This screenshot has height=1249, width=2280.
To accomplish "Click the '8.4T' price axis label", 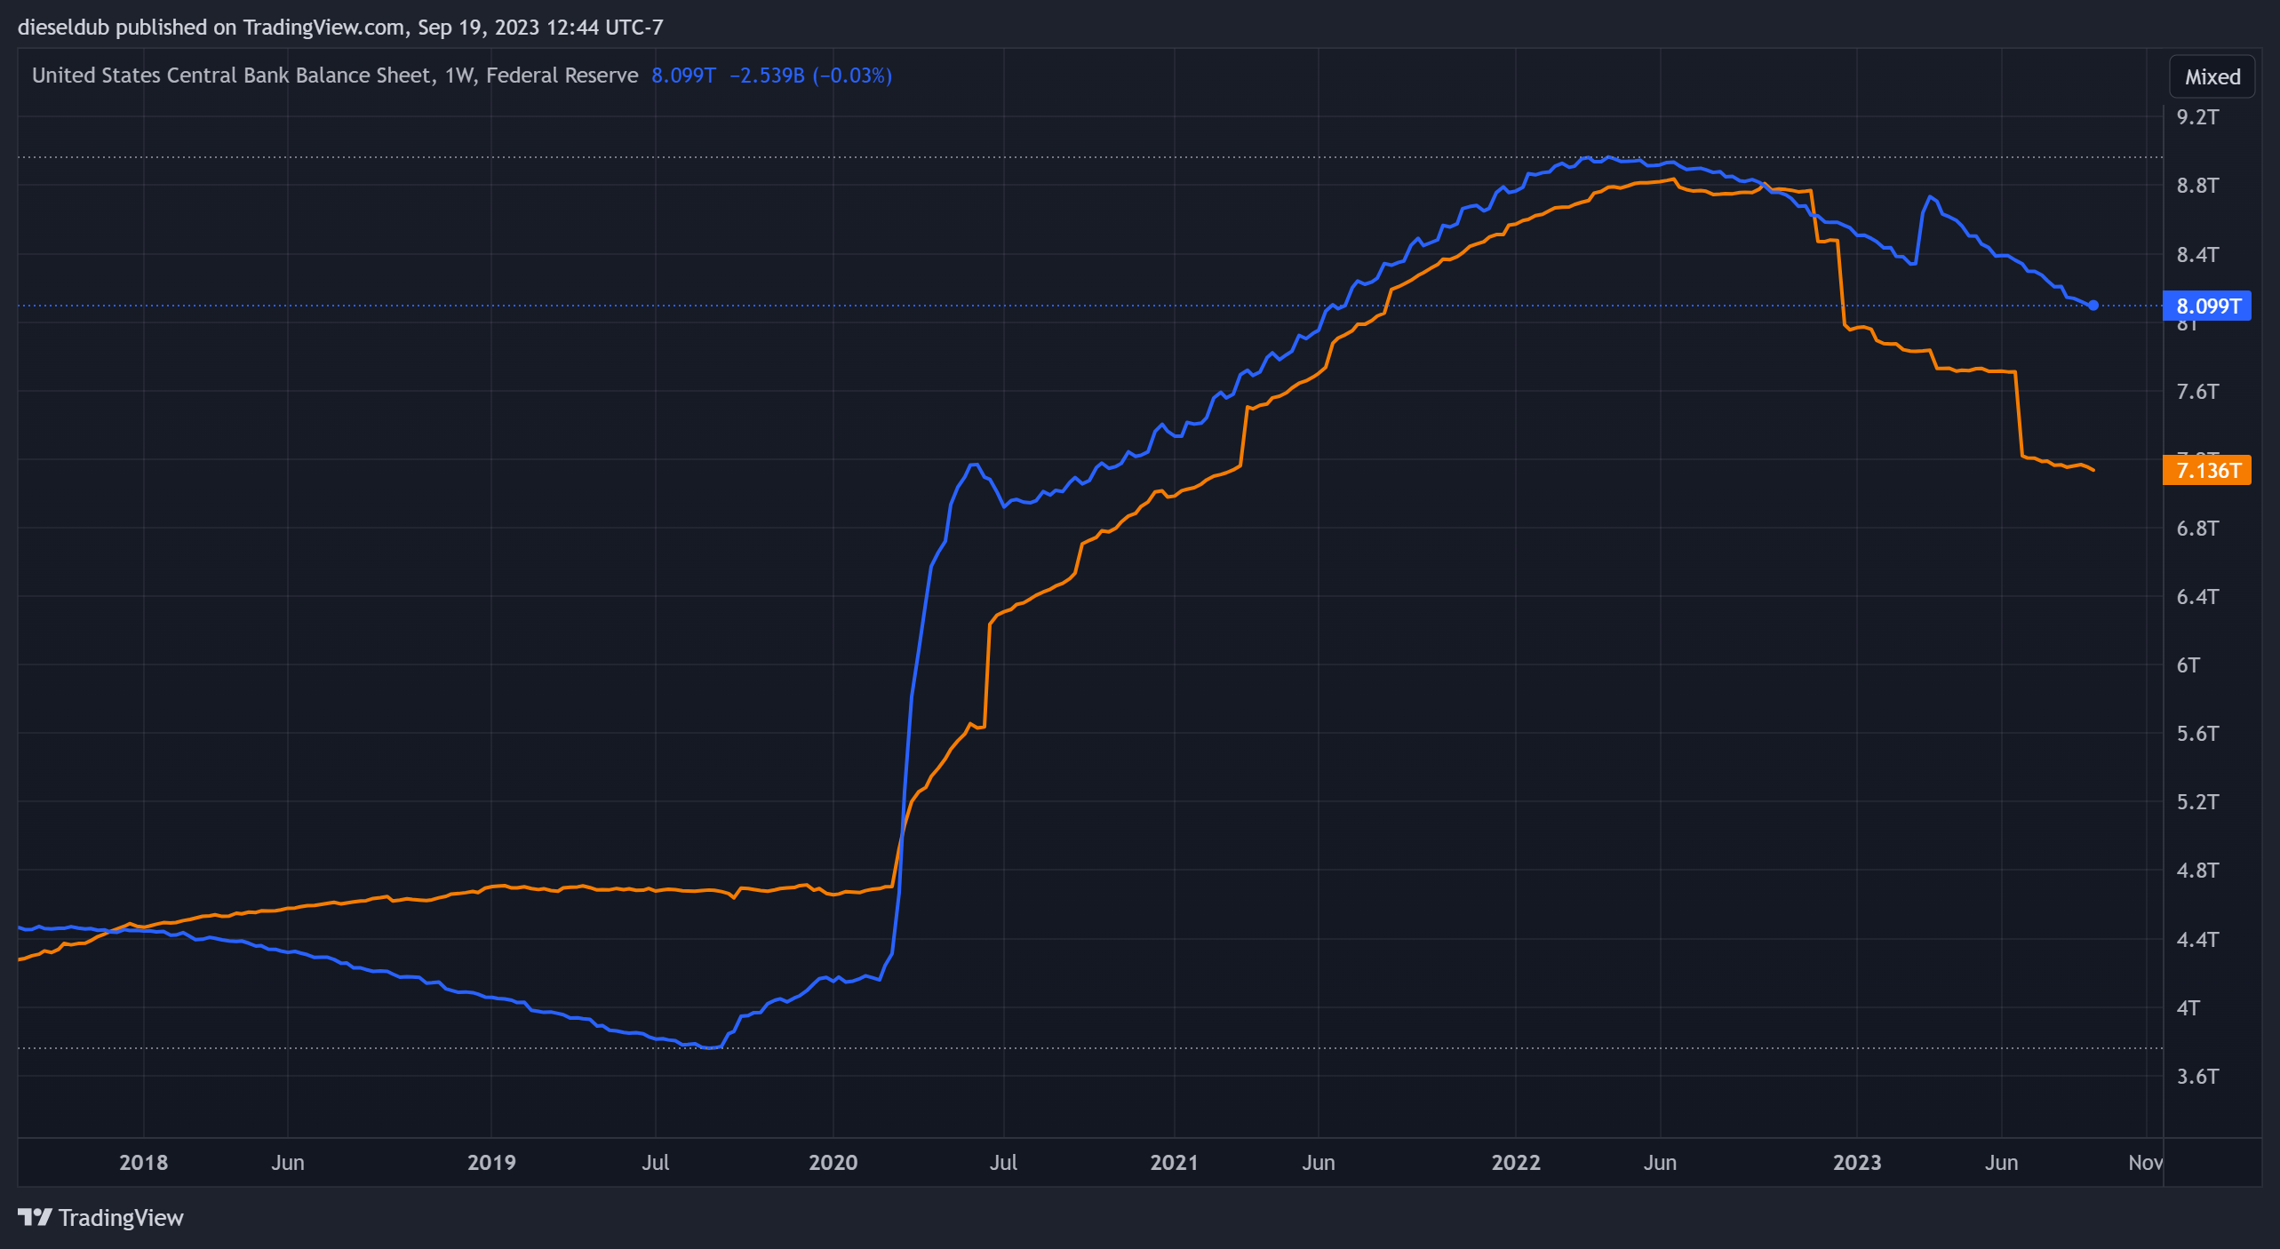I will (x=2196, y=254).
